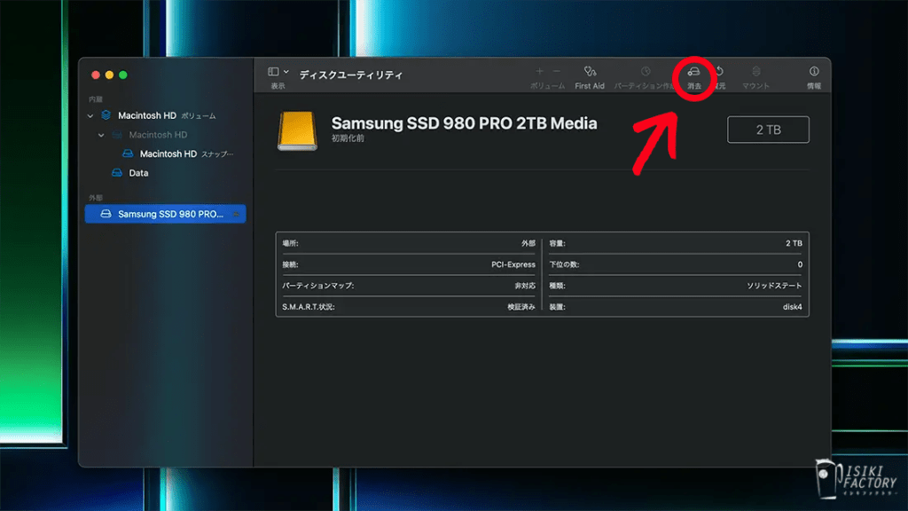Click the yellow external drive thumbnail
908x511 pixels.
point(297,131)
